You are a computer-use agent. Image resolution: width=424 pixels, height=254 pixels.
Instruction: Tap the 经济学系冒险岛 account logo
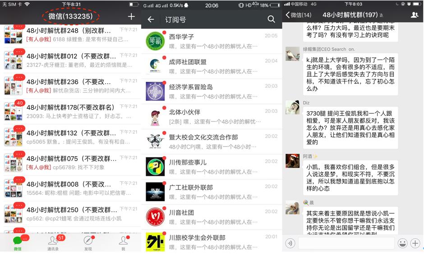(155, 91)
